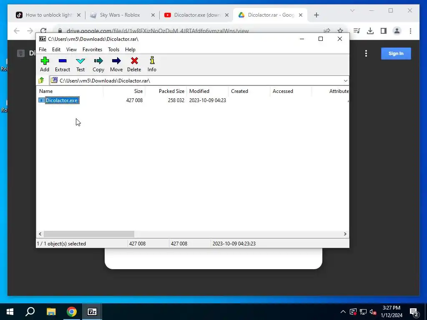
Task: Click the Chrome share icon in the address bar
Action: click(x=327, y=31)
